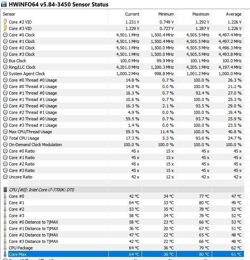The height and width of the screenshot is (260, 250).
Task: Click the Maximum column header
Action: pyautogui.click(x=201, y=14)
